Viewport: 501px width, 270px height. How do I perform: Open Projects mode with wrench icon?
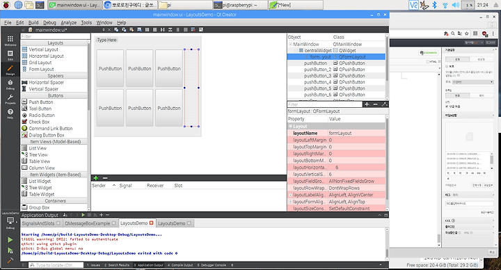click(10, 99)
